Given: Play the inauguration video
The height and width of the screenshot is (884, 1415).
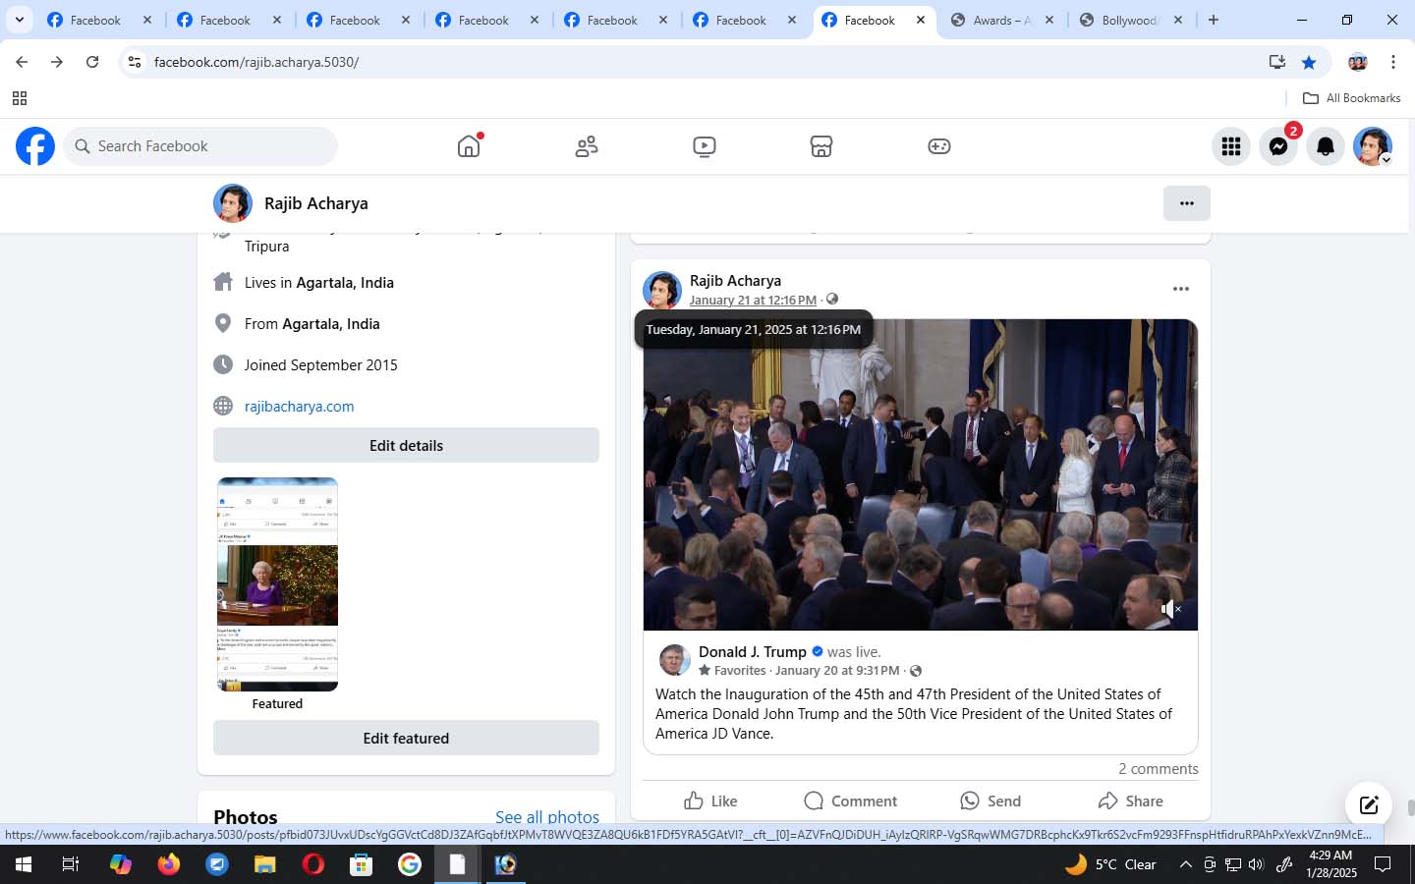Looking at the screenshot, I should point(921,474).
